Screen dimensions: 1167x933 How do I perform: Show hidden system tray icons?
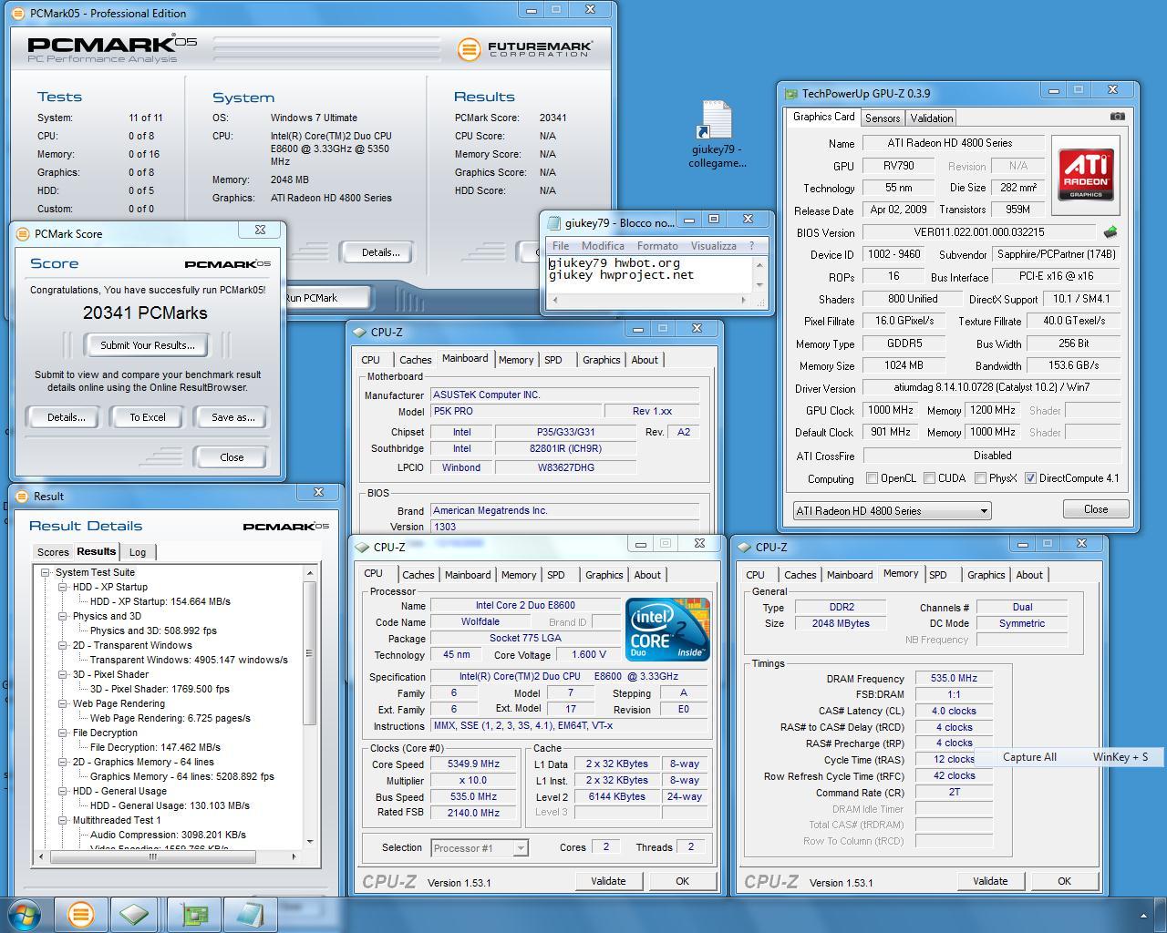pyautogui.click(x=1143, y=916)
